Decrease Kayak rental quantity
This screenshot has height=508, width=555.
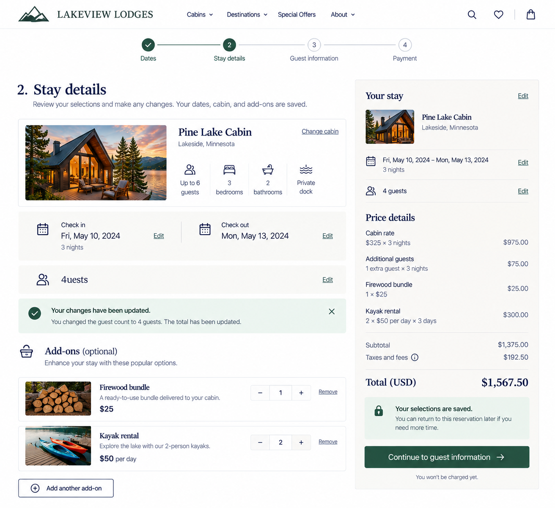pos(260,442)
